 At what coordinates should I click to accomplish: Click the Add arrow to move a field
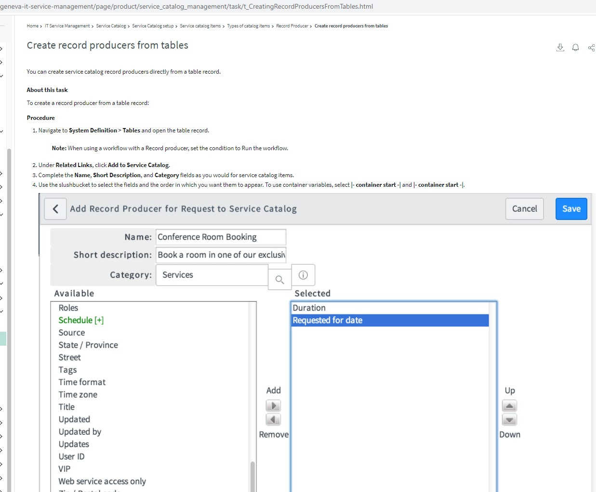tap(273, 405)
